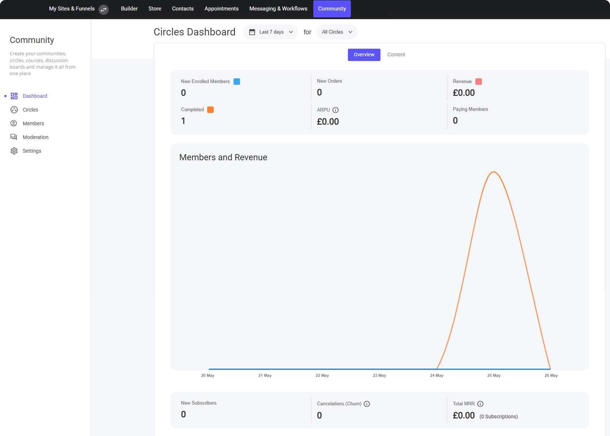This screenshot has height=436, width=610.
Task: Open the Appointments section
Action: tap(221, 9)
